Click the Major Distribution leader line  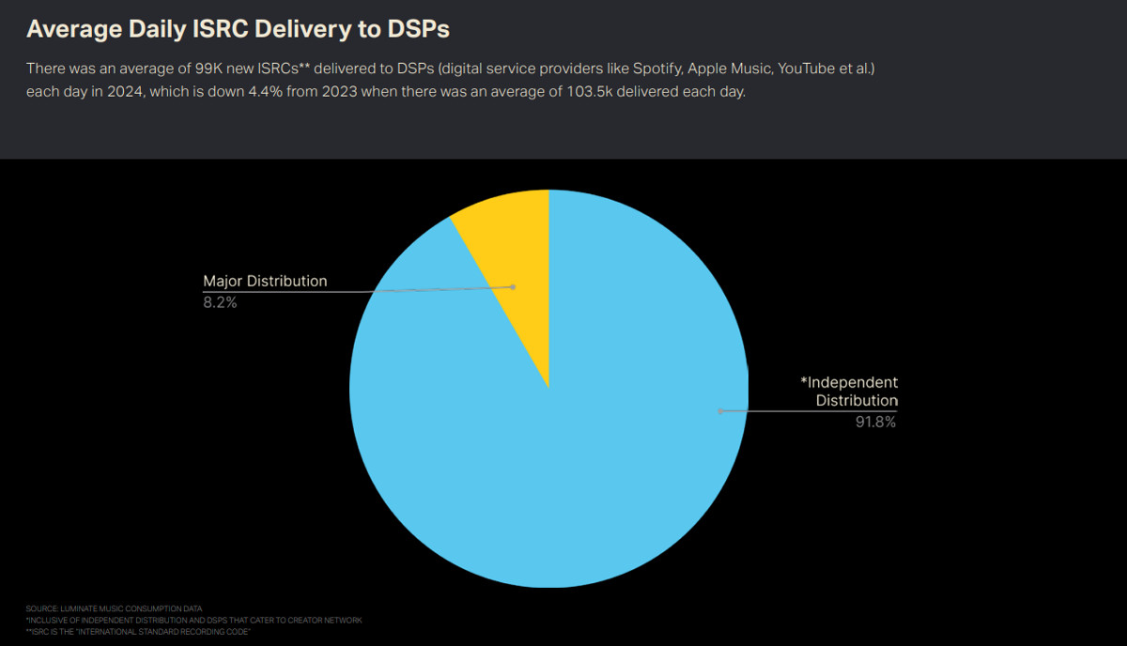376,290
